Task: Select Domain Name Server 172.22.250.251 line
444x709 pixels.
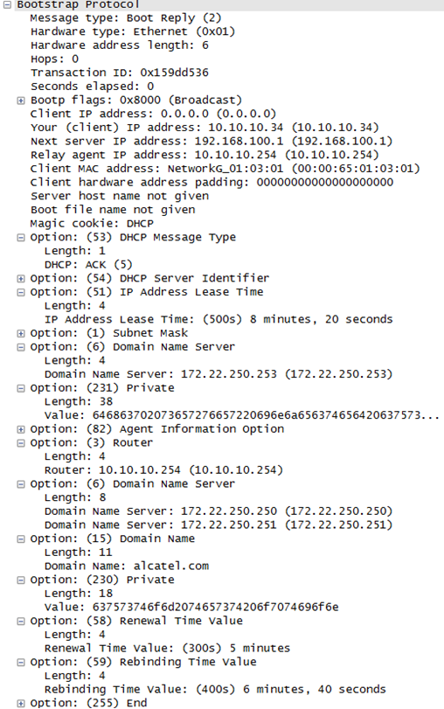Action: [x=219, y=525]
